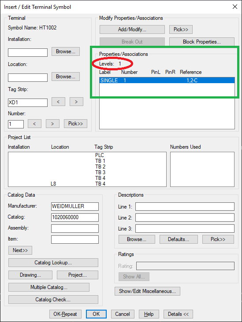Collapse dialog with Details << button
The height and width of the screenshot is (322, 242).
pyautogui.click(x=178, y=314)
